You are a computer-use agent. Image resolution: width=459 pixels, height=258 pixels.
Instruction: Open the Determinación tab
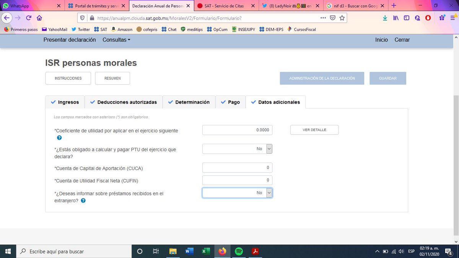tap(189, 102)
